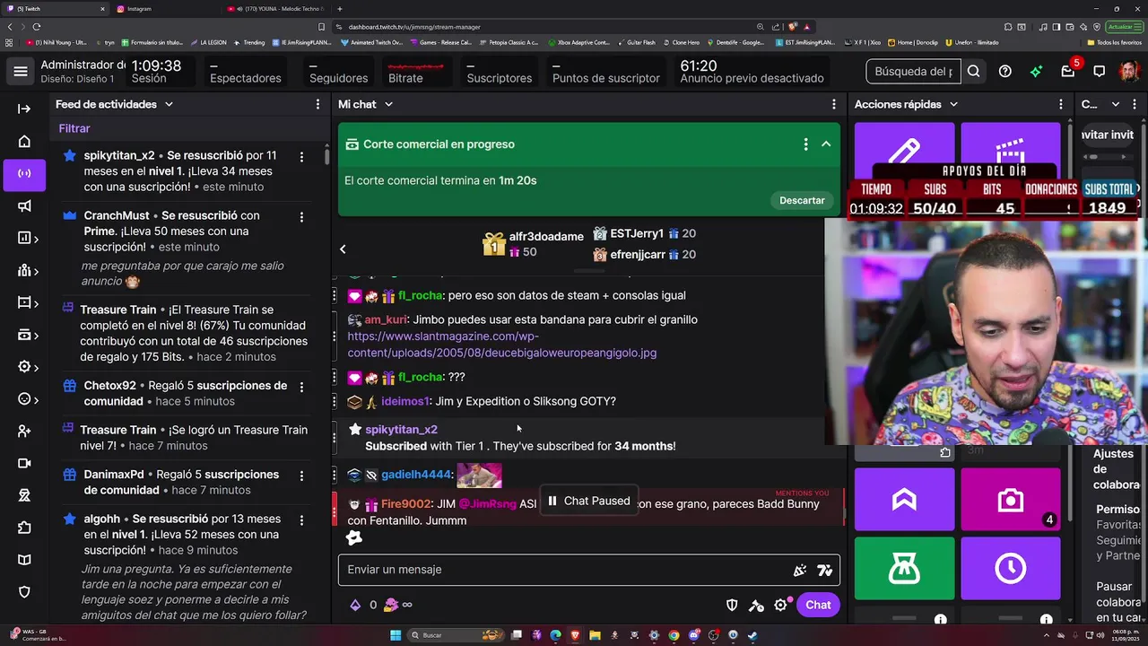1148x646 pixels.
Task: Collapse the left sidebar with the arrow icon
Action: click(x=24, y=109)
